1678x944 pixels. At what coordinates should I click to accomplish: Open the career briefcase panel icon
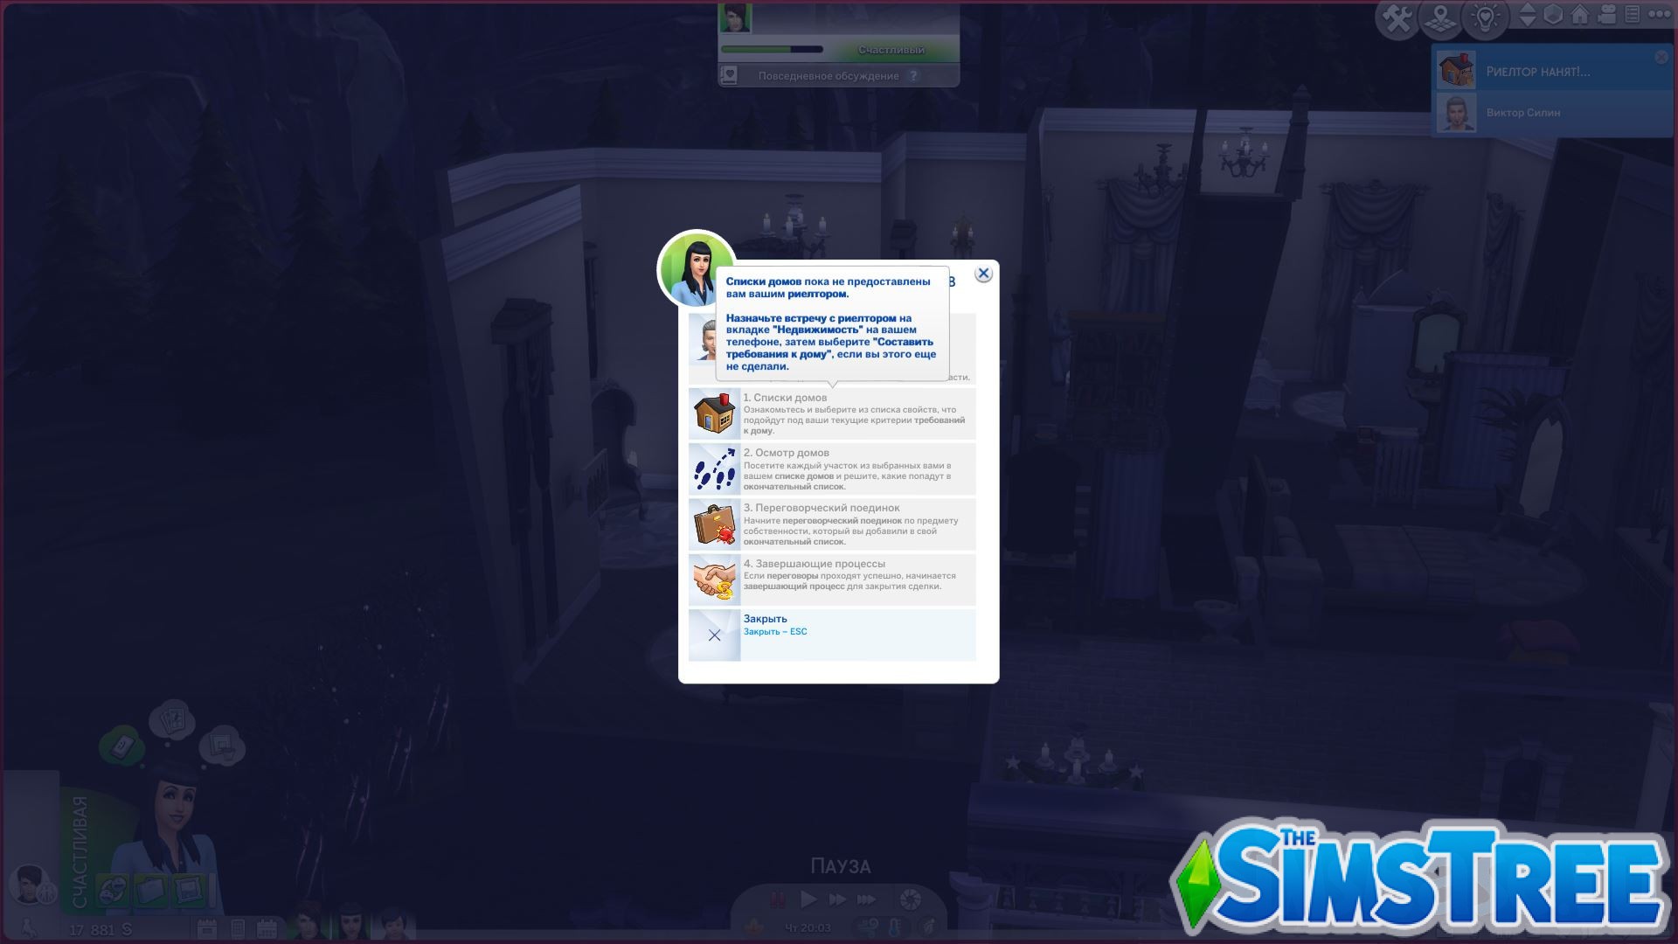[149, 889]
